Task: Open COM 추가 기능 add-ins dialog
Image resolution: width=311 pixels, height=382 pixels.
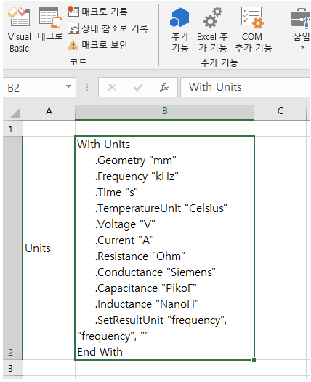Action: click(x=253, y=30)
